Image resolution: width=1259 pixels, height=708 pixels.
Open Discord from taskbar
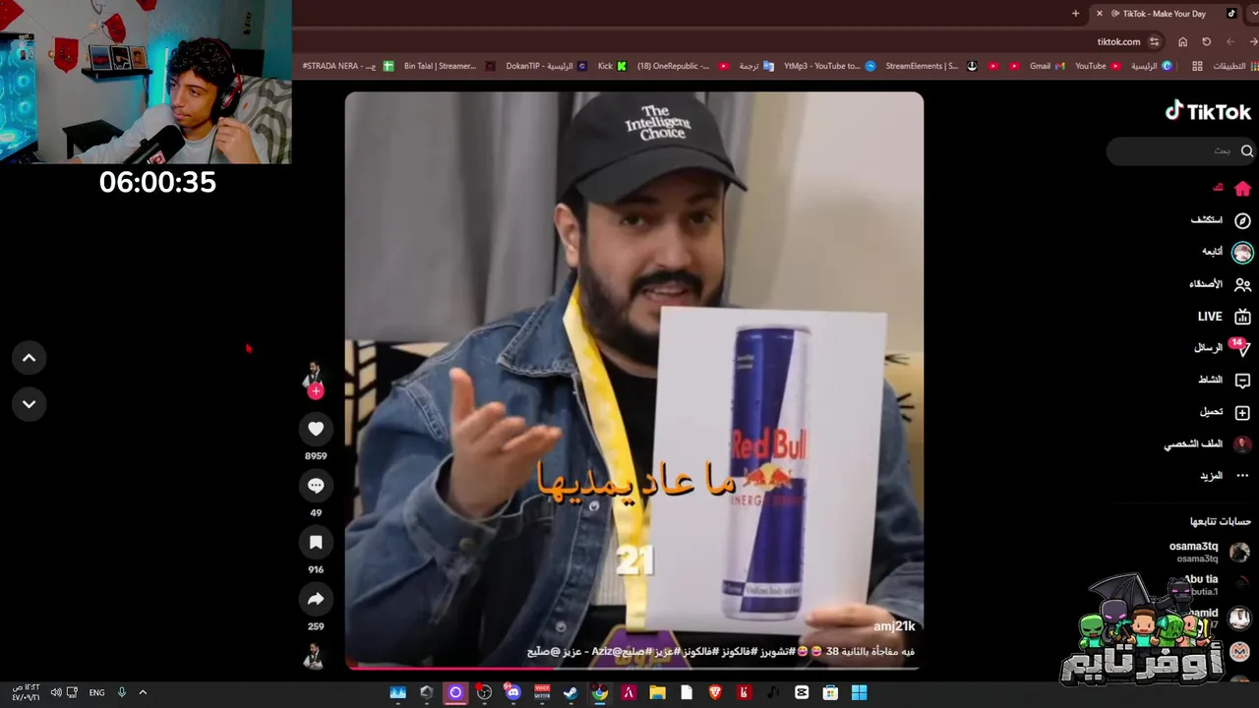512,692
